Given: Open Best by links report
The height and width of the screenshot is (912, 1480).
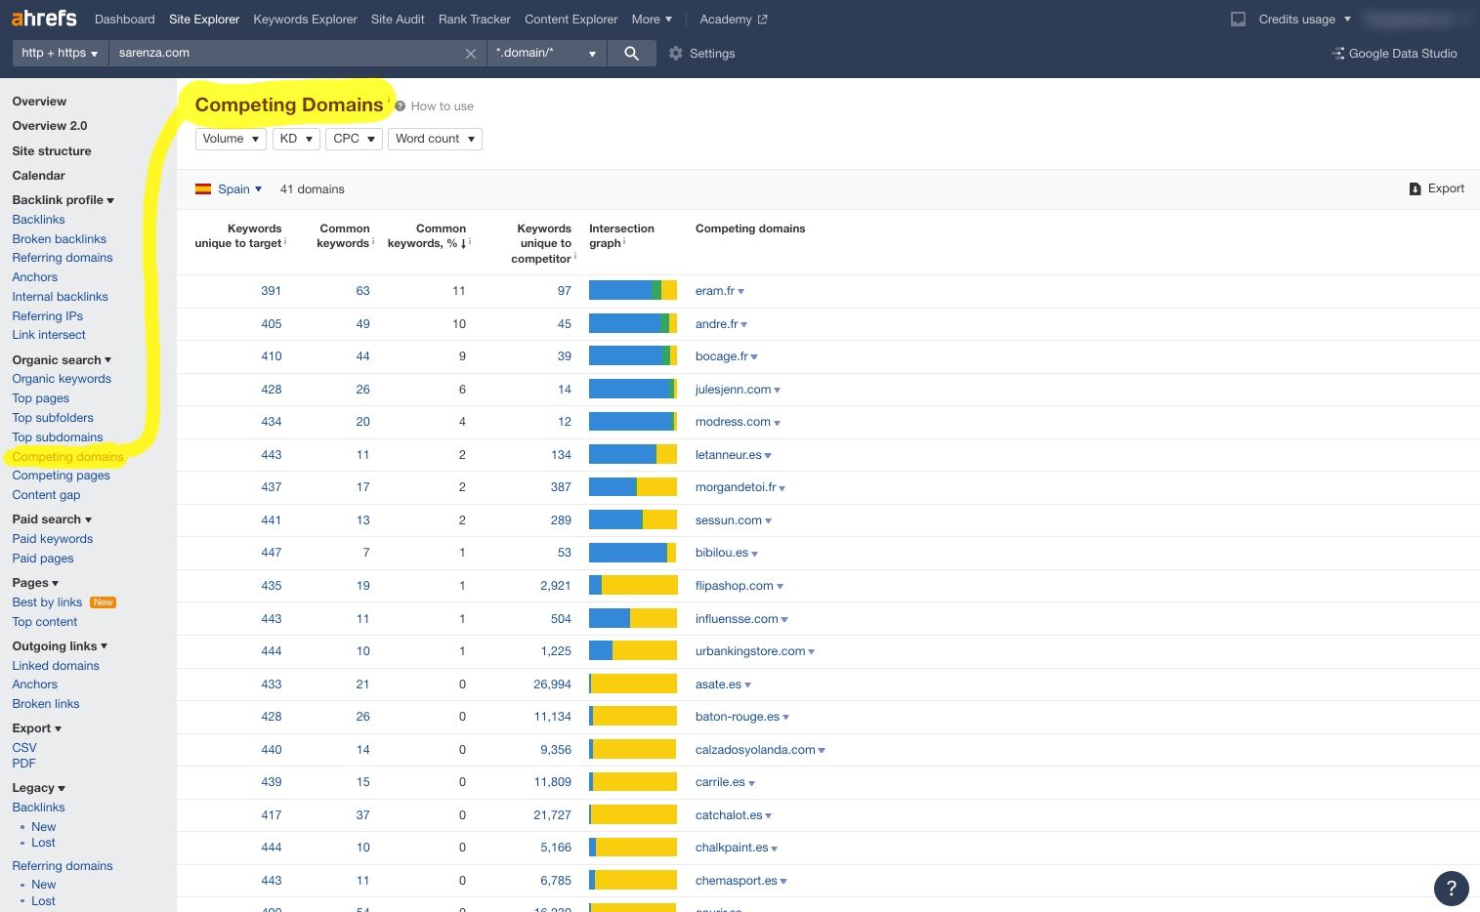Looking at the screenshot, I should pos(47,602).
